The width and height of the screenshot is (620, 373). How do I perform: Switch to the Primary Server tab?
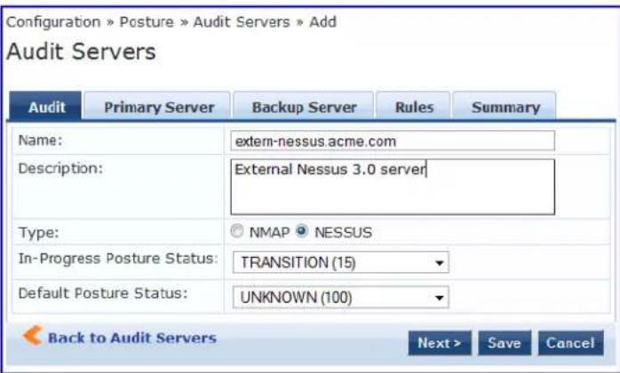tap(157, 106)
